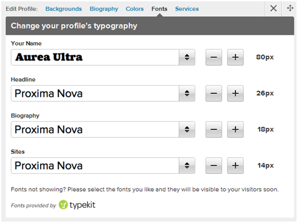Open the Colors tab
The width and height of the screenshot is (298, 223).
(x=135, y=9)
